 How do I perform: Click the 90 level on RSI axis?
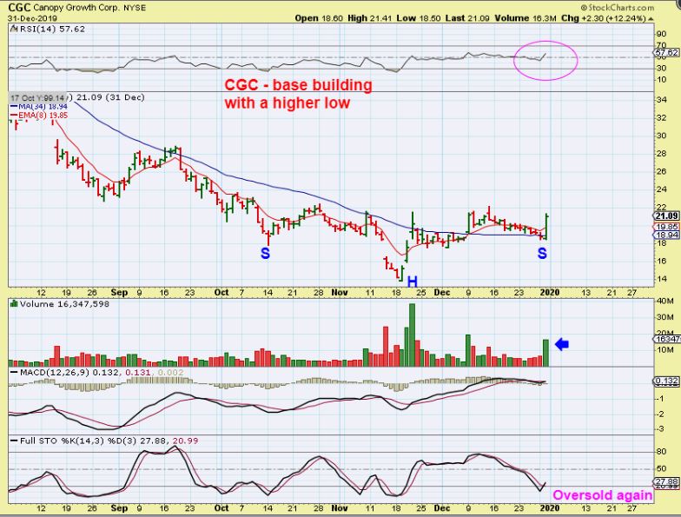662,34
